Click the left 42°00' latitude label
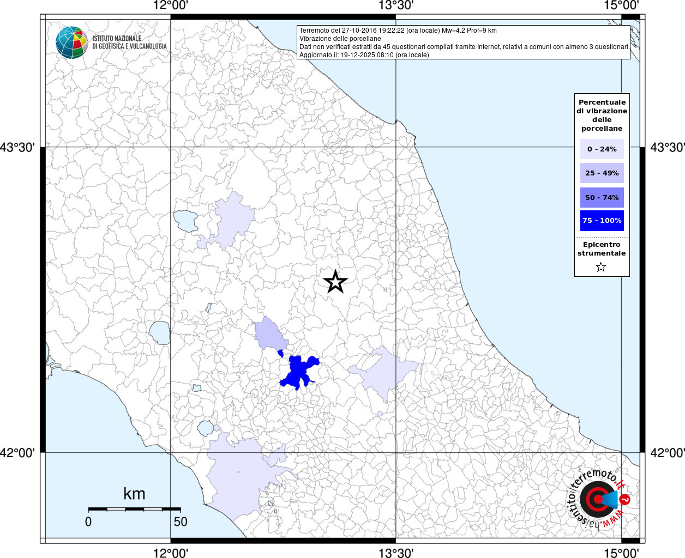This screenshot has height=558, width=685. 17,453
